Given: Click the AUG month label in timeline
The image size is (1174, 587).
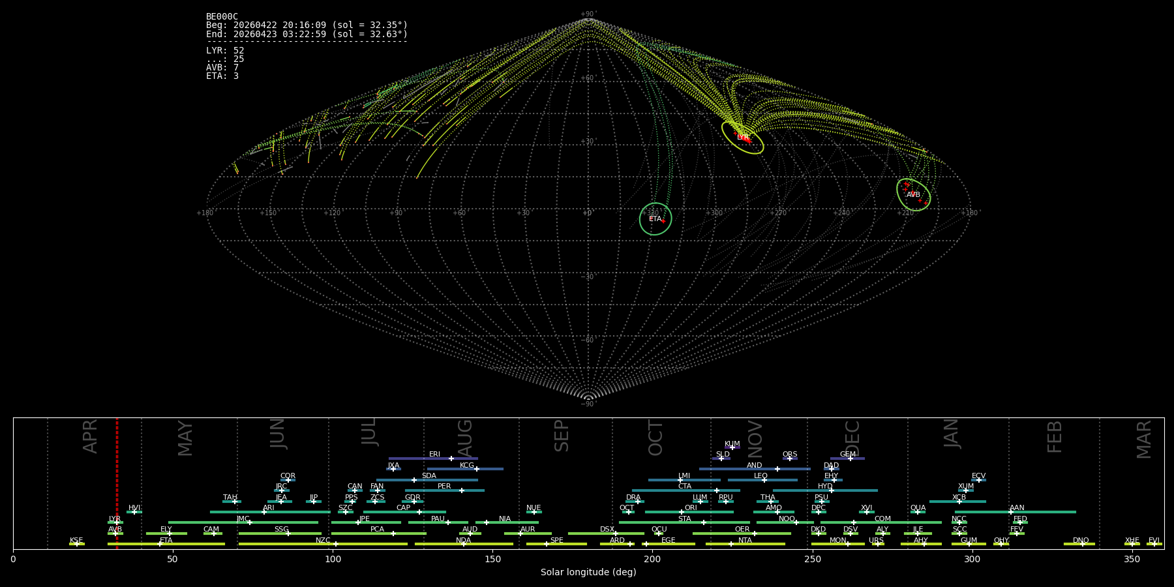Looking at the screenshot, I should coord(465,438).
